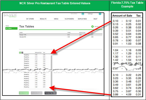Click the breakpoint value 0.10 cell

36,57
